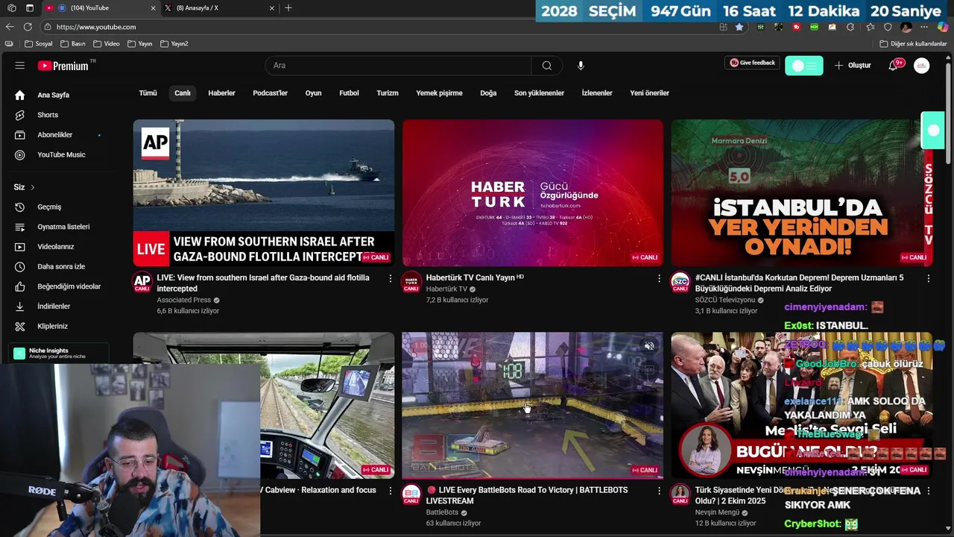This screenshot has width=954, height=537.
Task: Open the İstanbul'da Yer Yerinden Oynadı thumbnail
Action: click(801, 192)
